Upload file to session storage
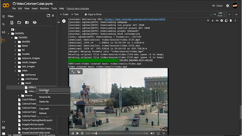The height and width of the screenshot is (136, 242). click(x=12, y=23)
